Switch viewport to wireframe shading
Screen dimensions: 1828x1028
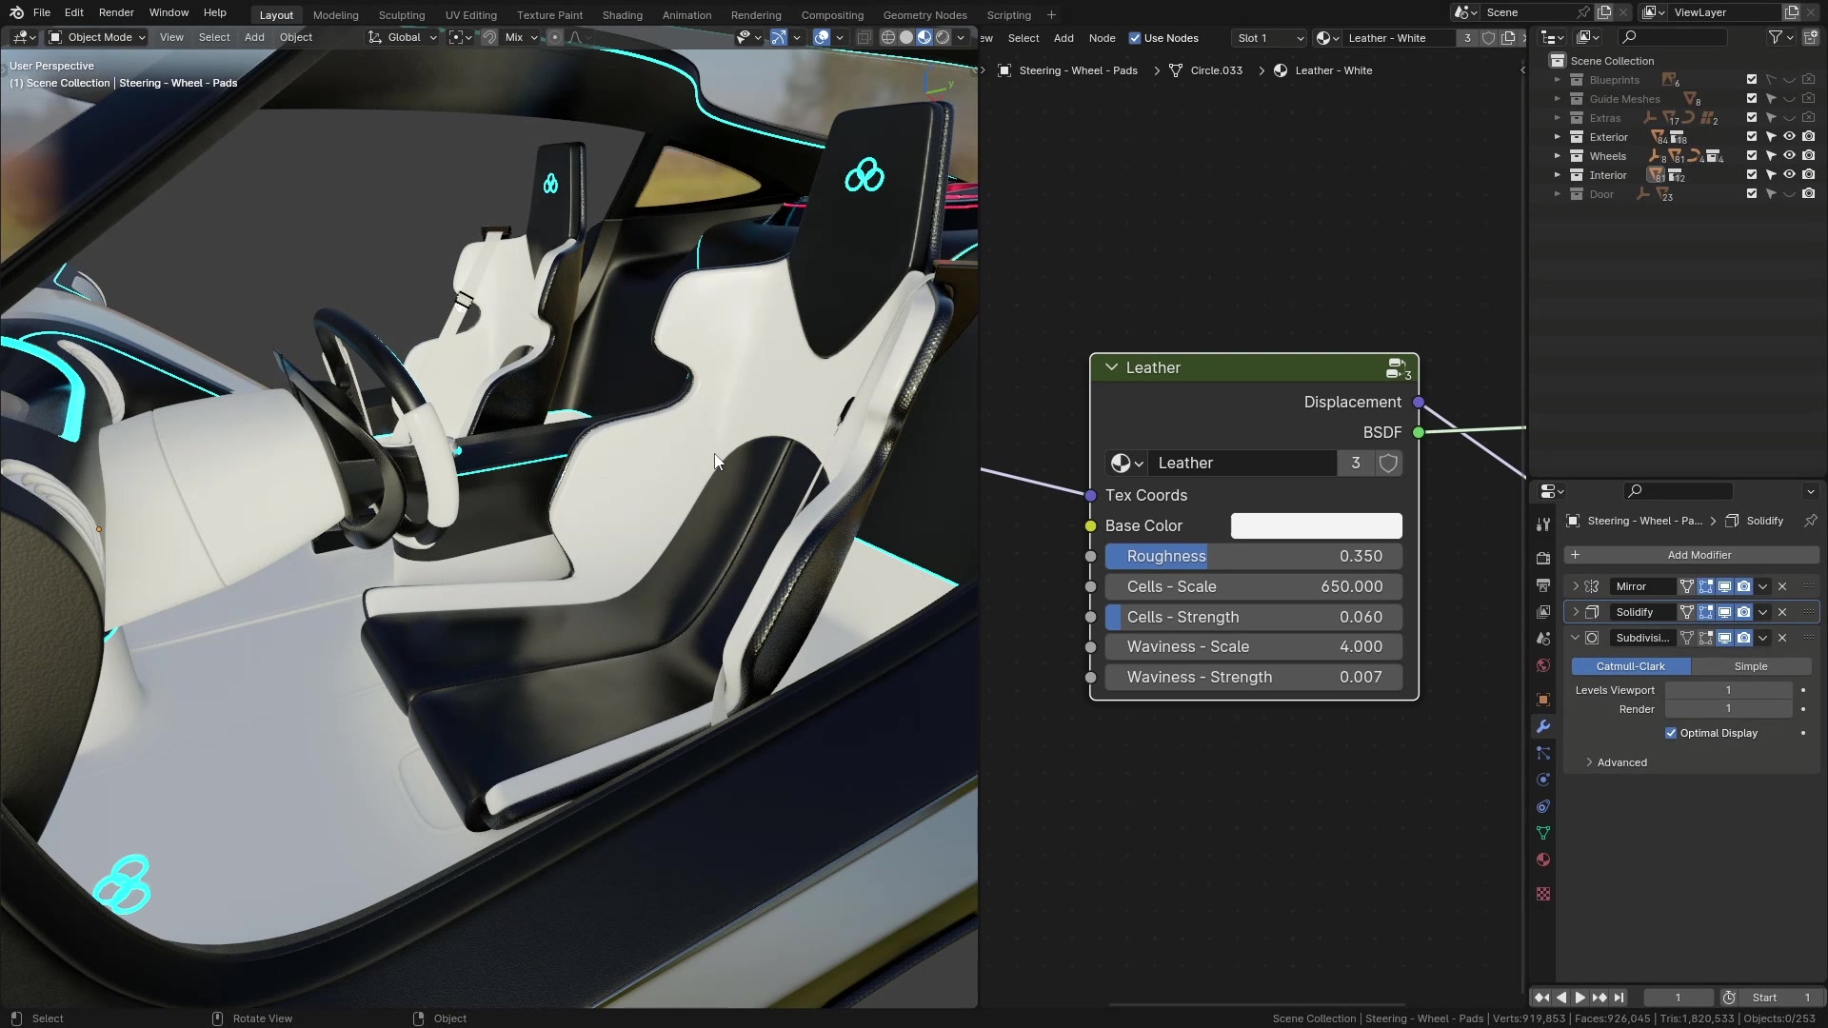(888, 37)
